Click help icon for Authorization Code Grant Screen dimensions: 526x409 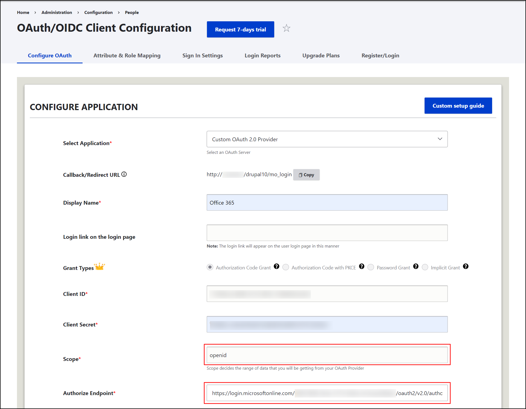[277, 266]
